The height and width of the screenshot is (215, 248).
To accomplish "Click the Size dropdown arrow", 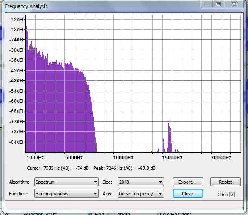I will click(160, 182).
